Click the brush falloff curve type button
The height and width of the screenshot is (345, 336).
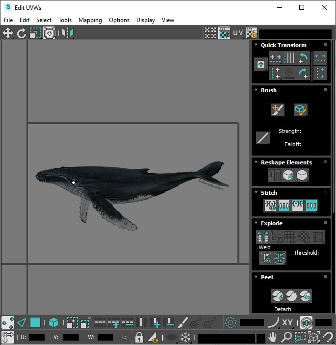pyautogui.click(x=263, y=138)
